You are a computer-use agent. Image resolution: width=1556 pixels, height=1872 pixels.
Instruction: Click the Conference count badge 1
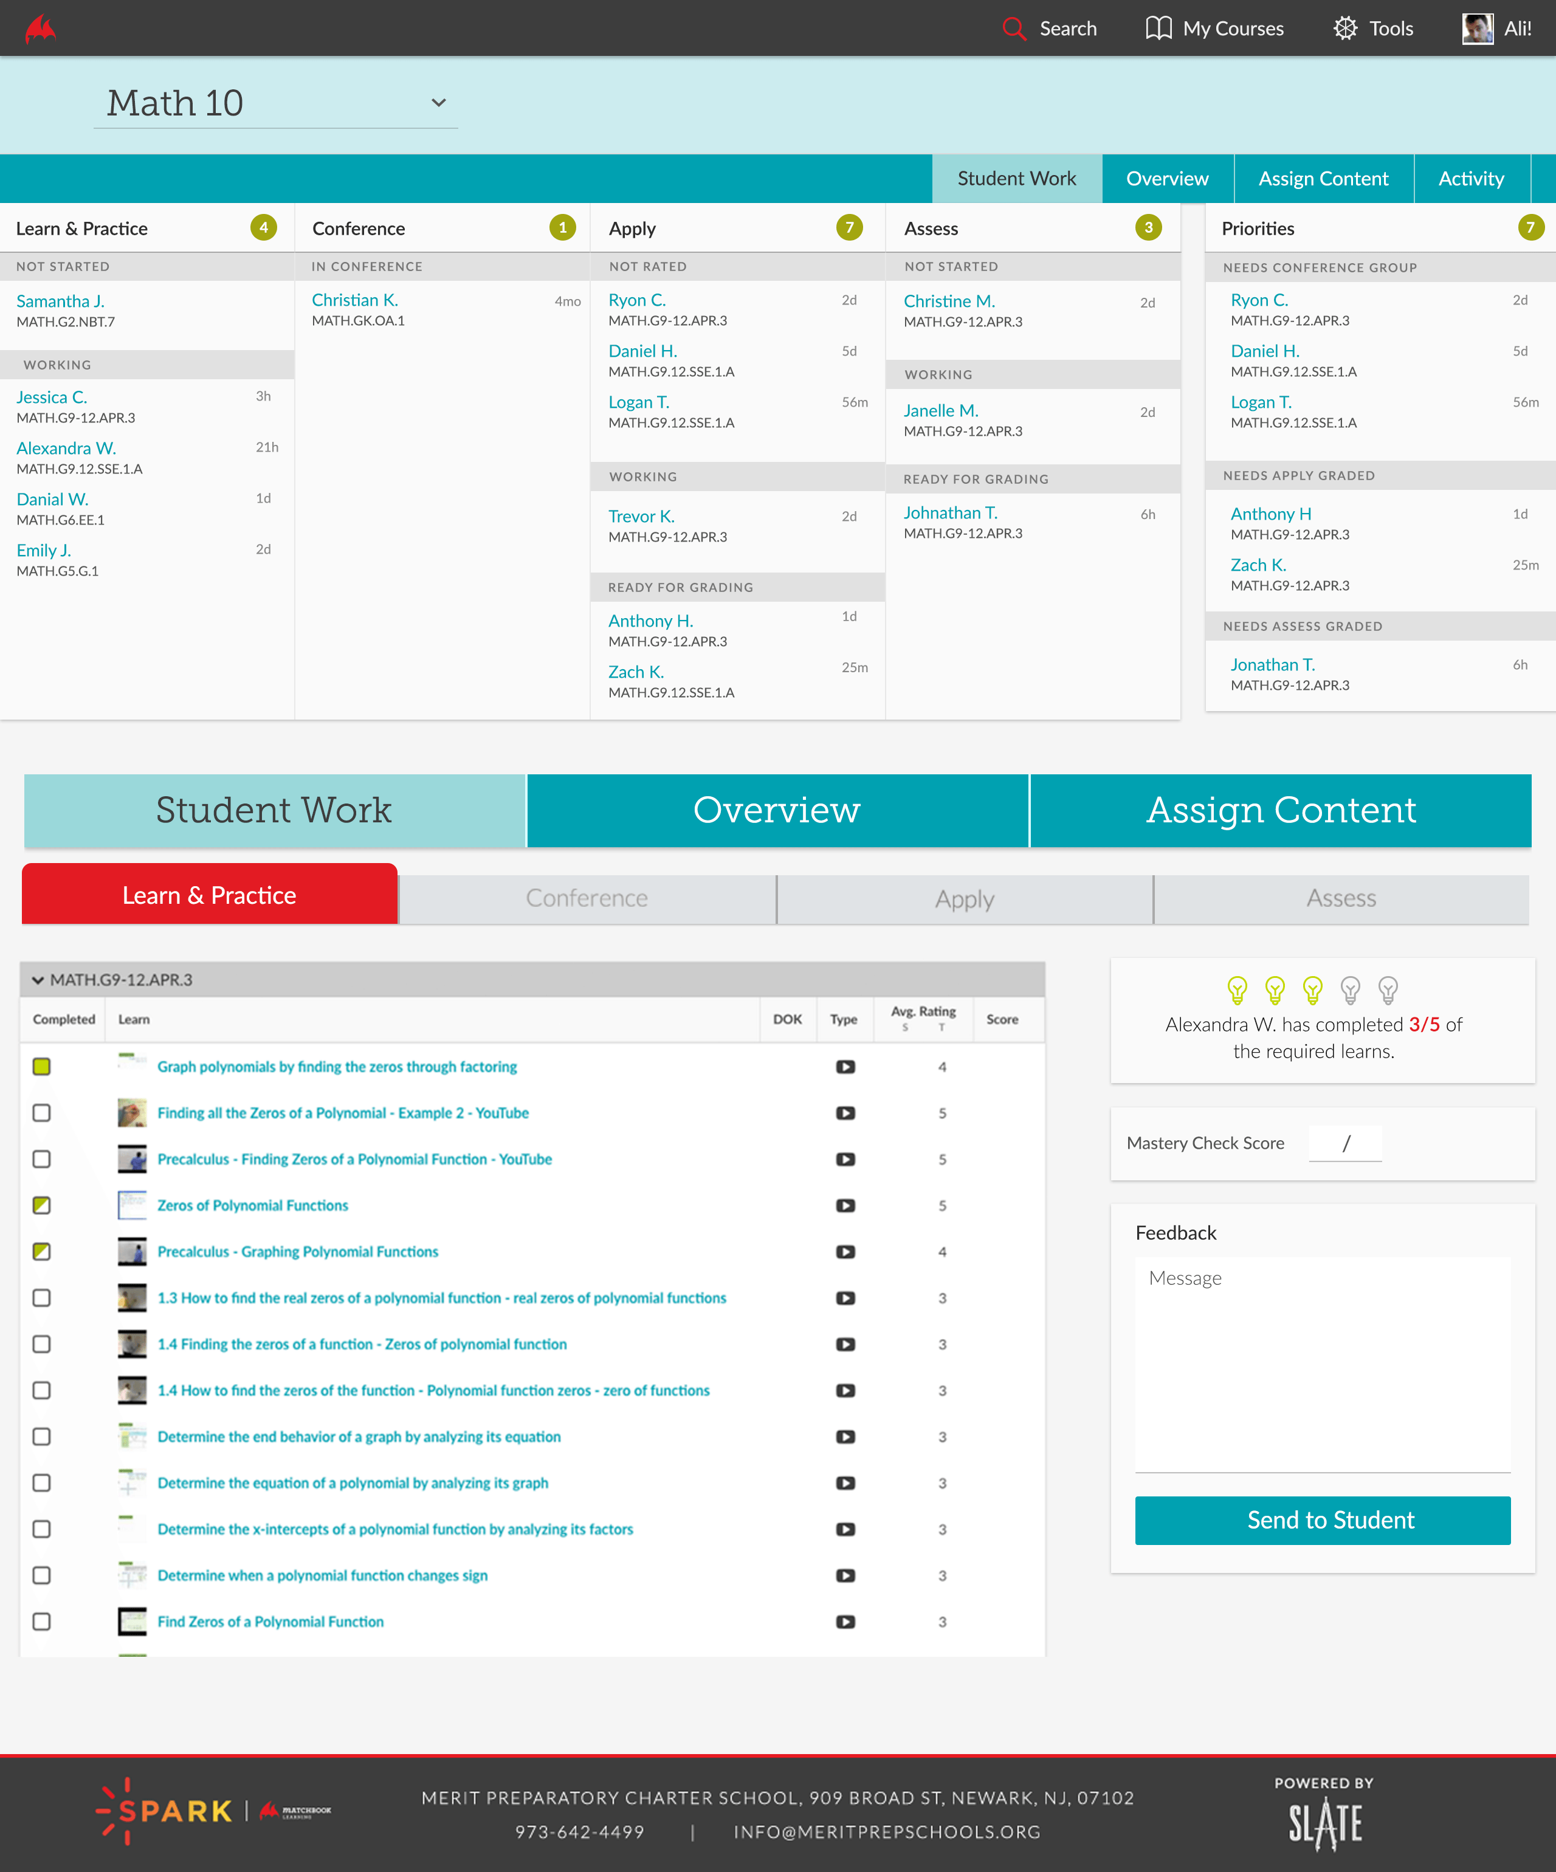click(562, 227)
